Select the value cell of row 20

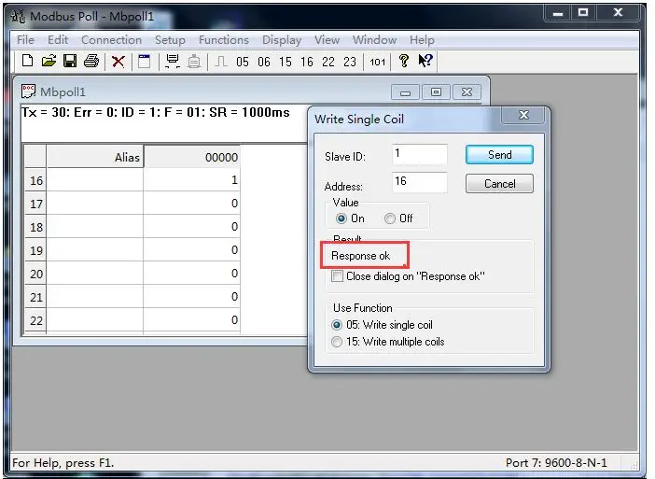tap(191, 274)
